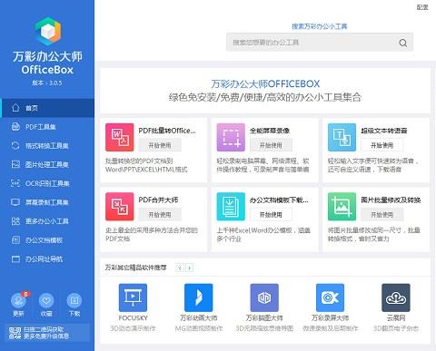
Task: Show next recommended software page arrow
Action: coord(190,268)
